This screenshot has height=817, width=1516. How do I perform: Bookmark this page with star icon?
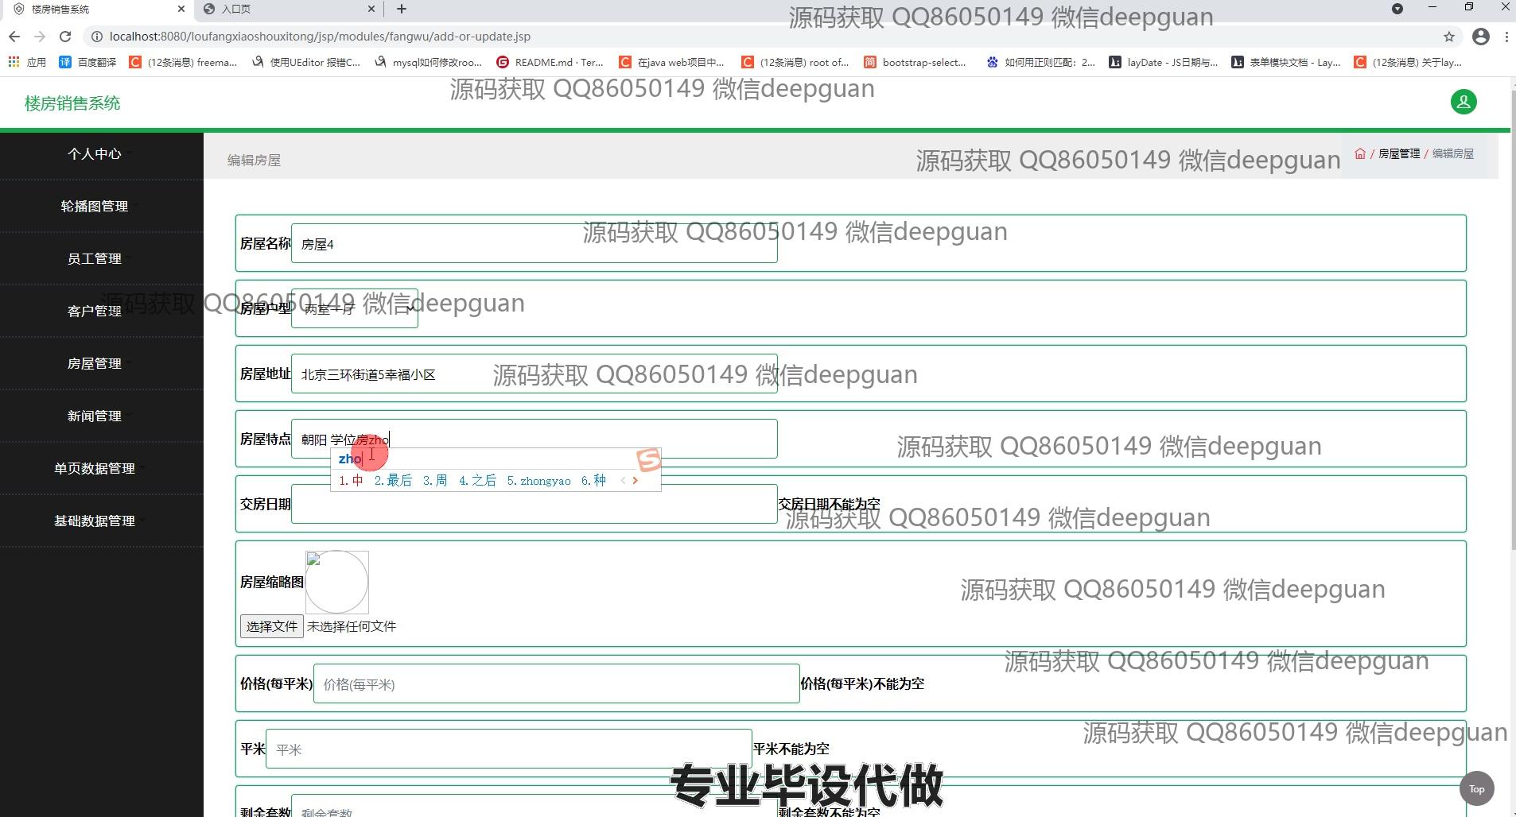point(1449,37)
